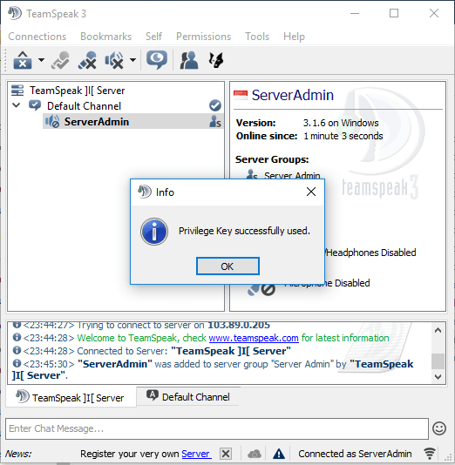Click the ServerAdmin heading in info panel
Image resolution: width=455 pixels, height=465 pixels.
pos(293,95)
